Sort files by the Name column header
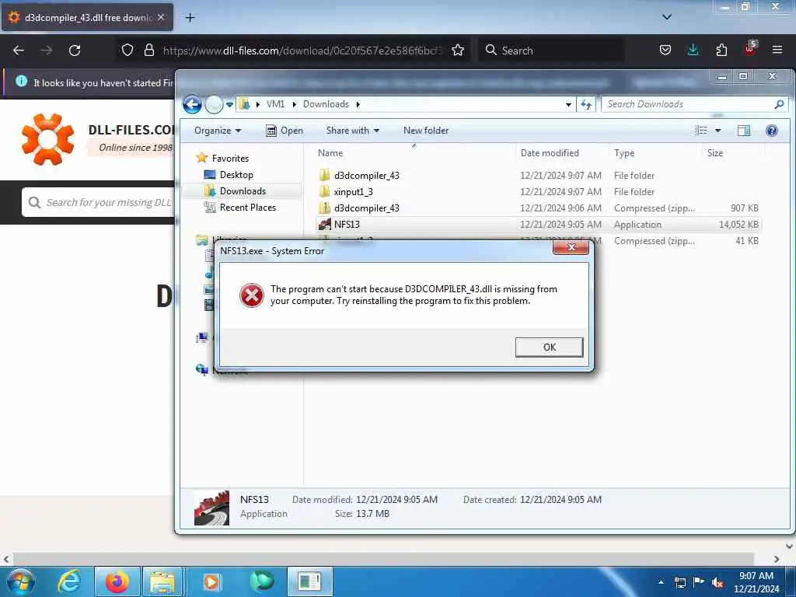This screenshot has width=796, height=597. pos(330,153)
